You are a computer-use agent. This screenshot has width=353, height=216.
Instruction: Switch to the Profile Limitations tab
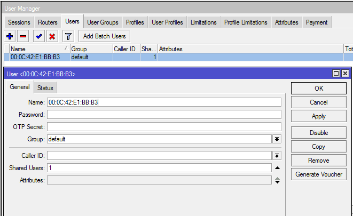[x=246, y=22]
